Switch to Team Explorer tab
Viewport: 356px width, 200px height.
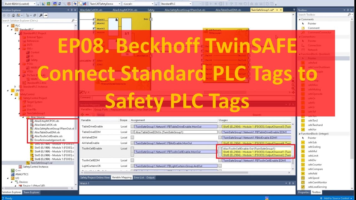coord(31,192)
